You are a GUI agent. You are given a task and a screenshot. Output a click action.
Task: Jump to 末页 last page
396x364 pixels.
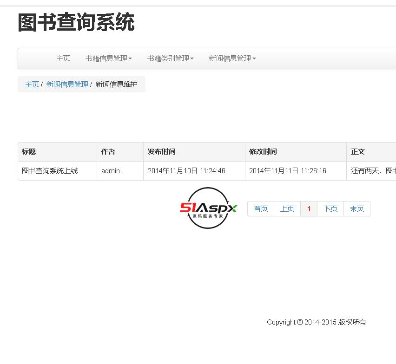click(x=357, y=208)
